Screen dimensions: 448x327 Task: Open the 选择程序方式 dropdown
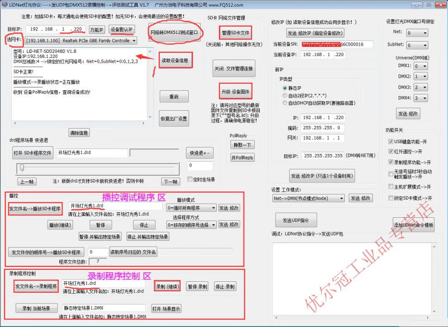(x=191, y=225)
